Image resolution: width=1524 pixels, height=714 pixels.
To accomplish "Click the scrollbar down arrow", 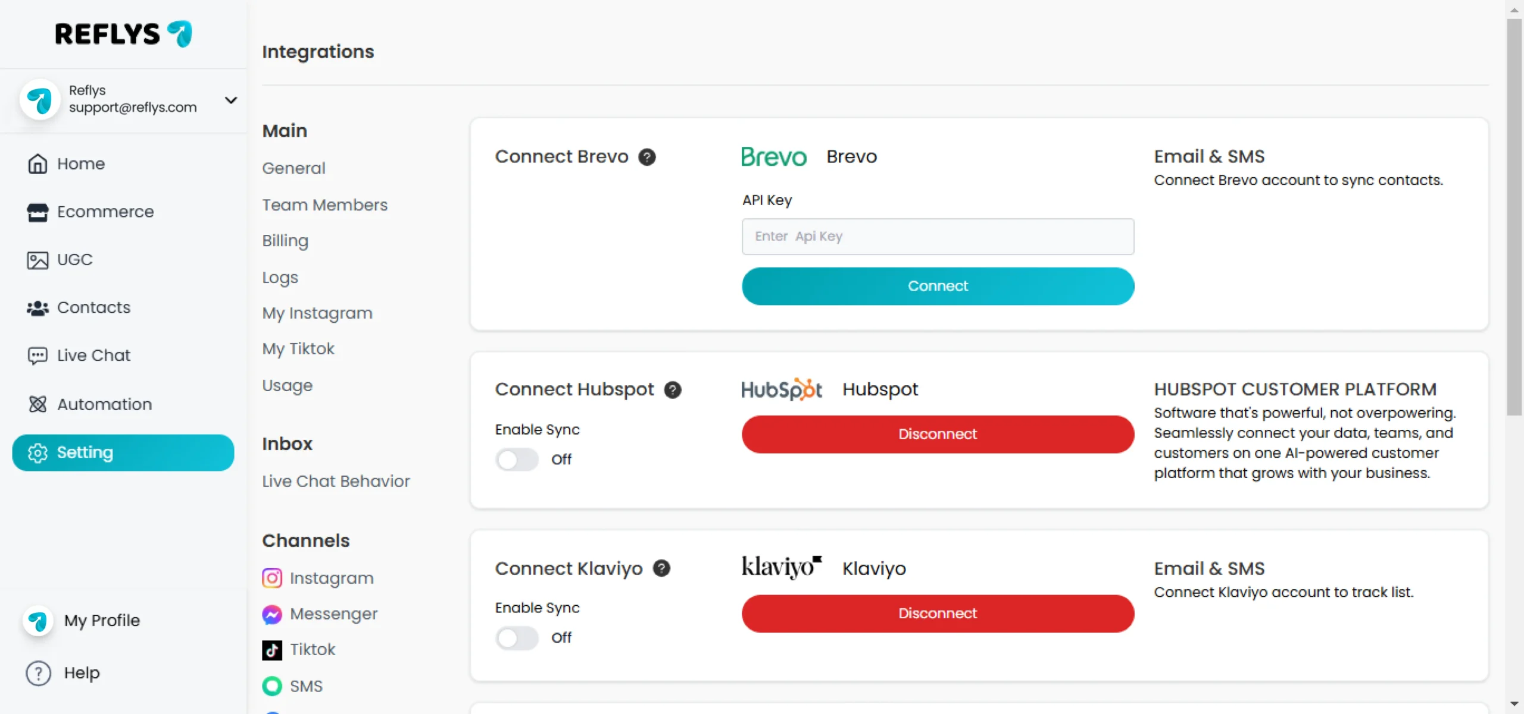I will (1514, 704).
